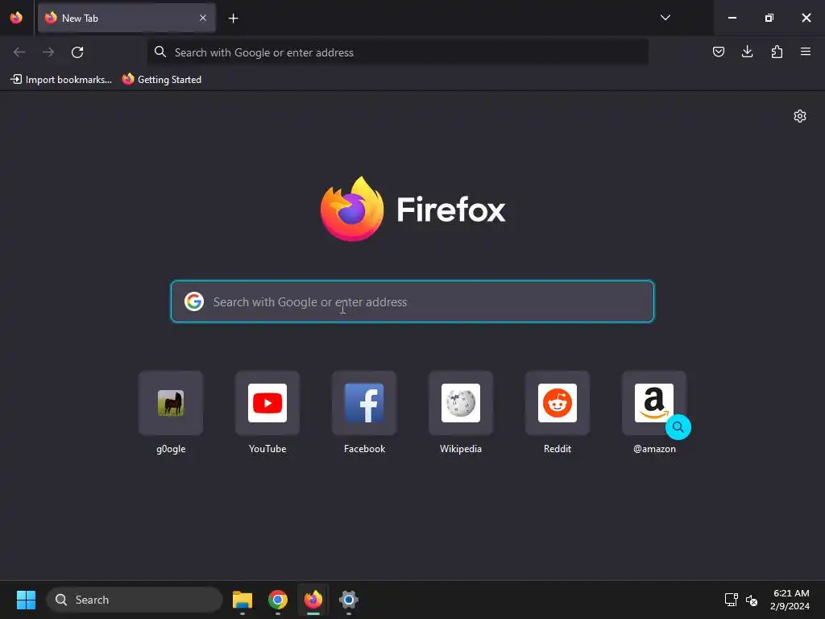Open Settings from the taskbar
The image size is (825, 619).
tap(348, 600)
